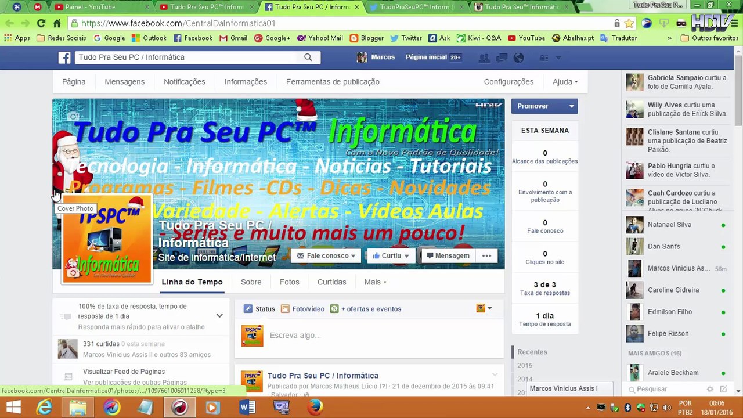Open the Gmail bookmark

pos(233,38)
